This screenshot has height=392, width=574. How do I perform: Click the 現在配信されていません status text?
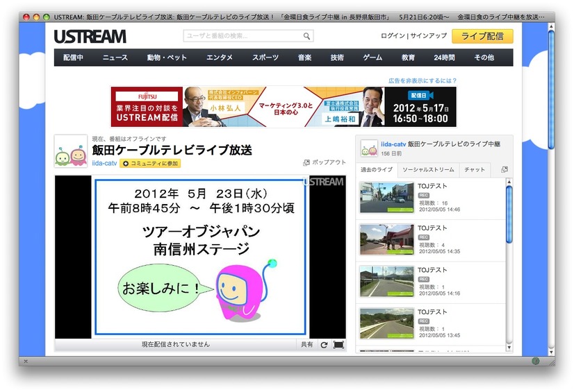coord(176,344)
